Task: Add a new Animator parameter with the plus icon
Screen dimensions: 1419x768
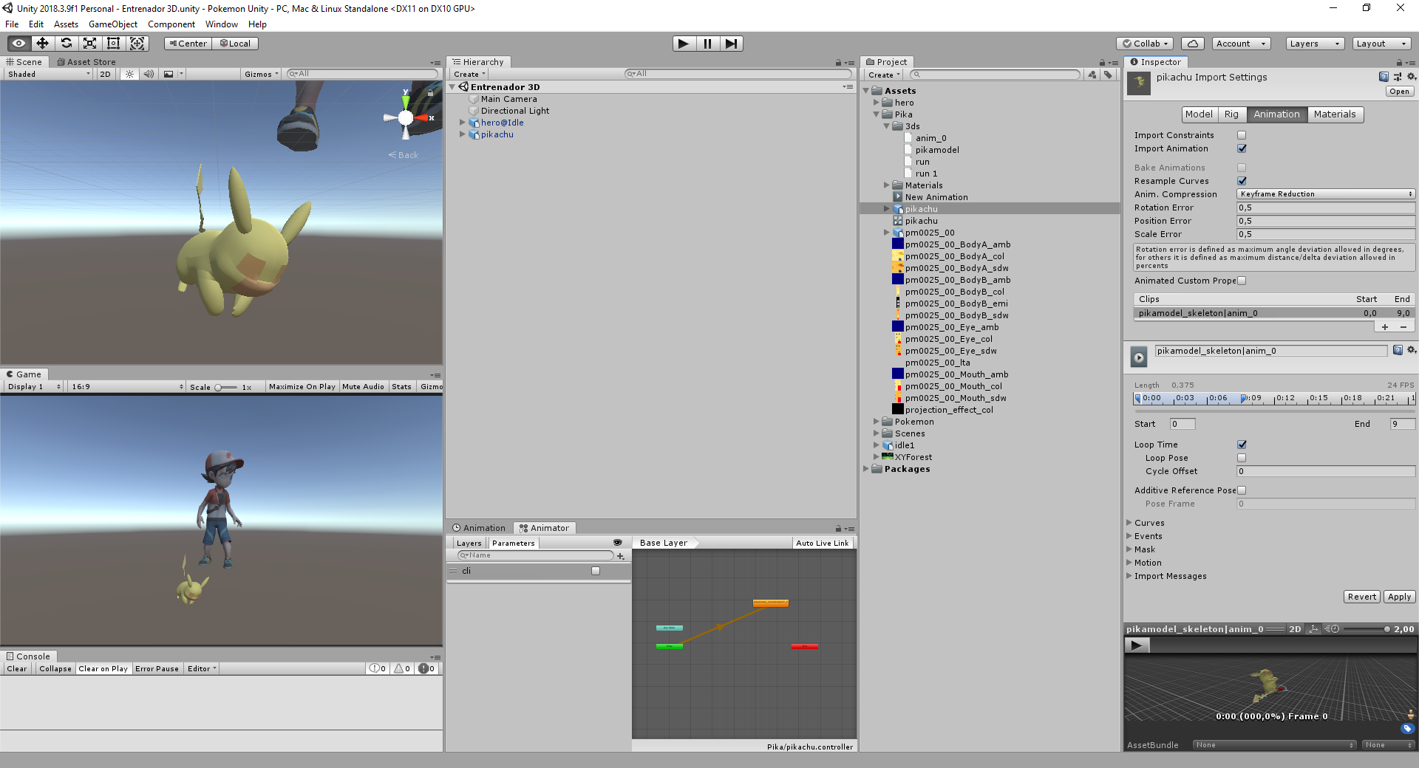Action: [x=621, y=556]
